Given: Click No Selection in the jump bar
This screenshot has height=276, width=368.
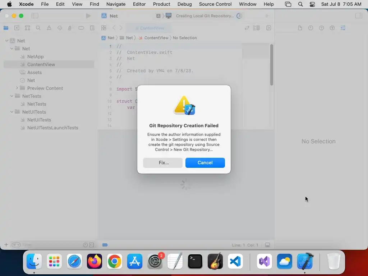Looking at the screenshot, I should point(185,38).
